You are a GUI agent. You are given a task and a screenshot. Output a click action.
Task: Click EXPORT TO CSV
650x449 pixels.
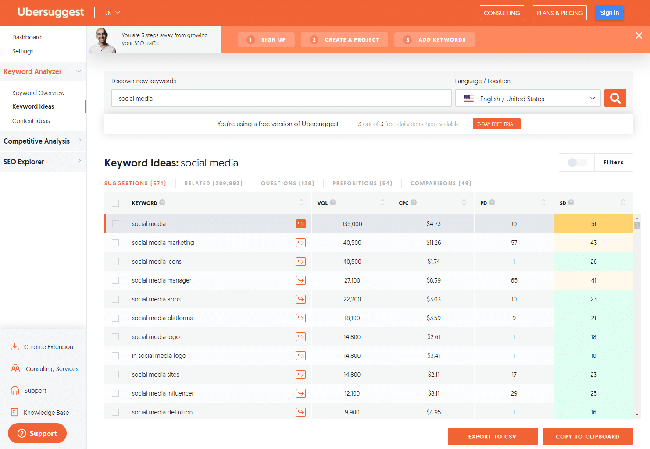[x=493, y=436]
